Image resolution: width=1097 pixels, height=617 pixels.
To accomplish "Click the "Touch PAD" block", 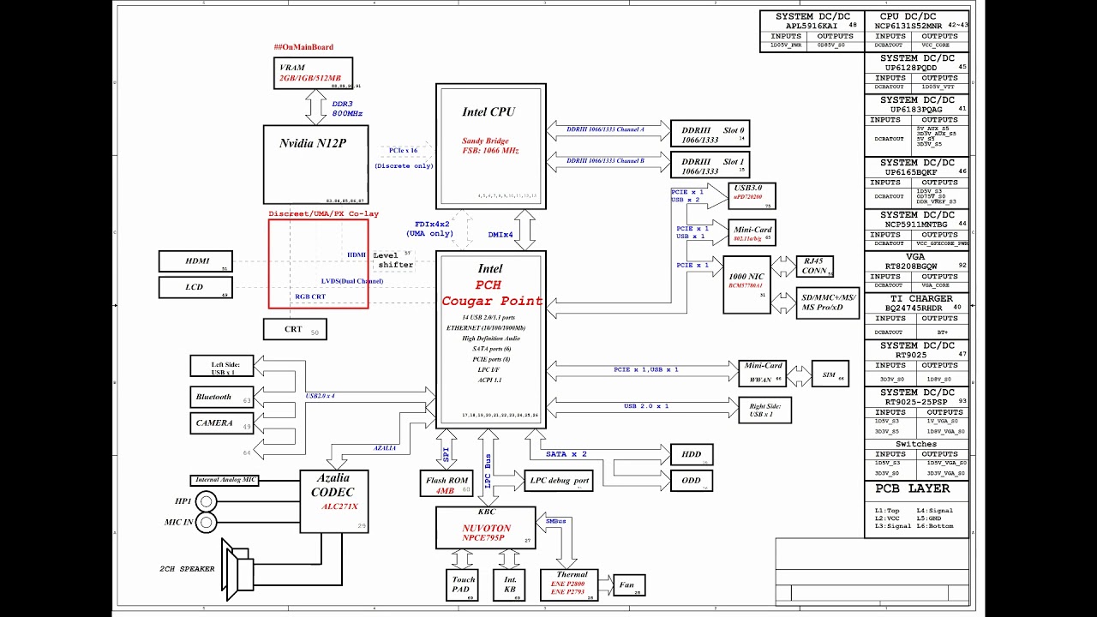I will [463, 585].
